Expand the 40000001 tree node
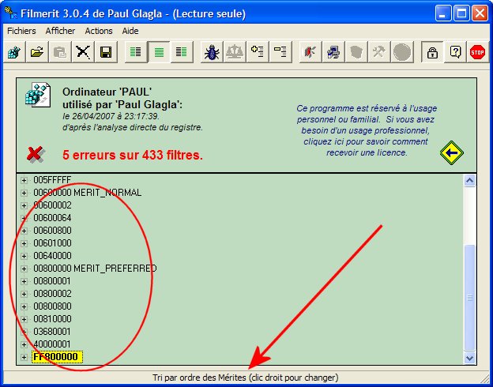Viewport: 493px width, 387px height. (24, 344)
